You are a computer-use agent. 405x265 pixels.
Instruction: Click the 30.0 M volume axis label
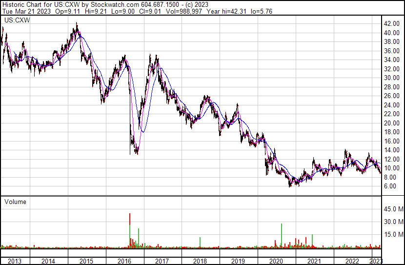[x=392, y=222]
